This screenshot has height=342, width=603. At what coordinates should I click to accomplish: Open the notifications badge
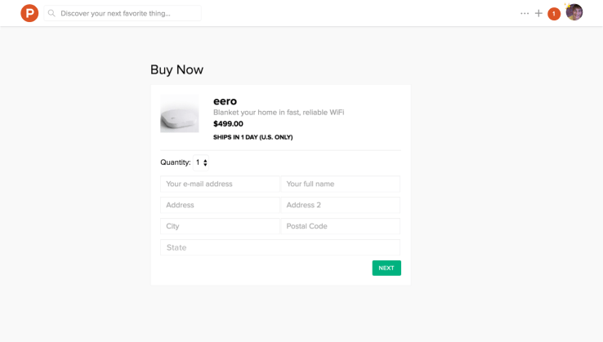[554, 13]
